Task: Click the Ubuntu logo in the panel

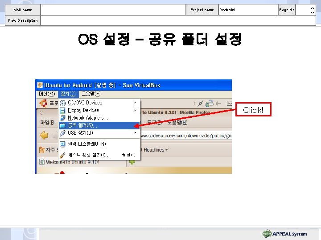Action: 43,103
